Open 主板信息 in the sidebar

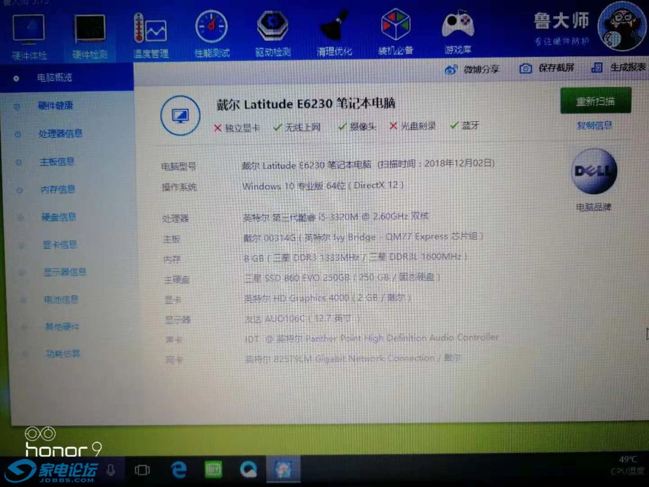pos(57,162)
